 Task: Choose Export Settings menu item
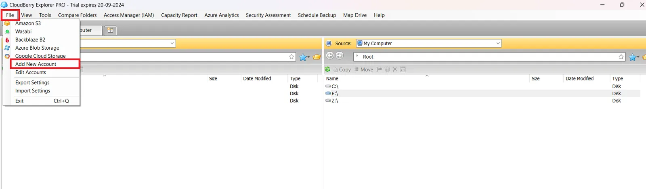click(41, 82)
